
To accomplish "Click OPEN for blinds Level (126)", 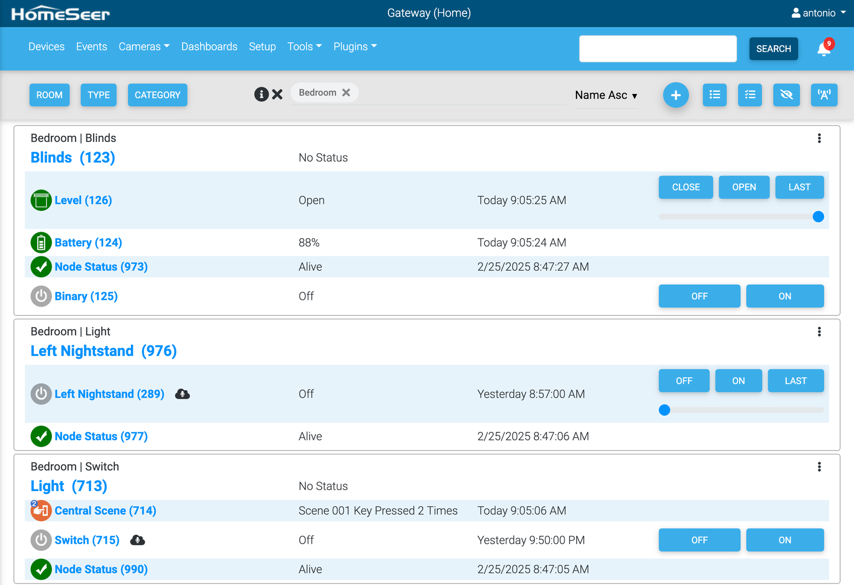I will coord(744,187).
